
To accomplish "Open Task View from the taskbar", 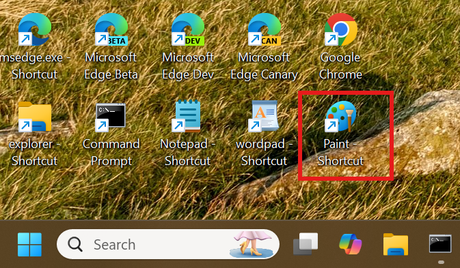I will click(x=306, y=243).
